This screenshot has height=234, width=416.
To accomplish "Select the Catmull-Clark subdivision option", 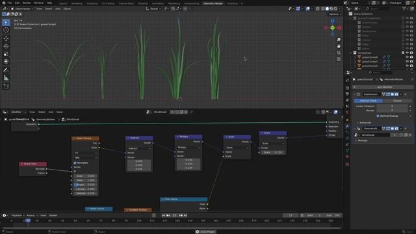I will tap(369, 101).
